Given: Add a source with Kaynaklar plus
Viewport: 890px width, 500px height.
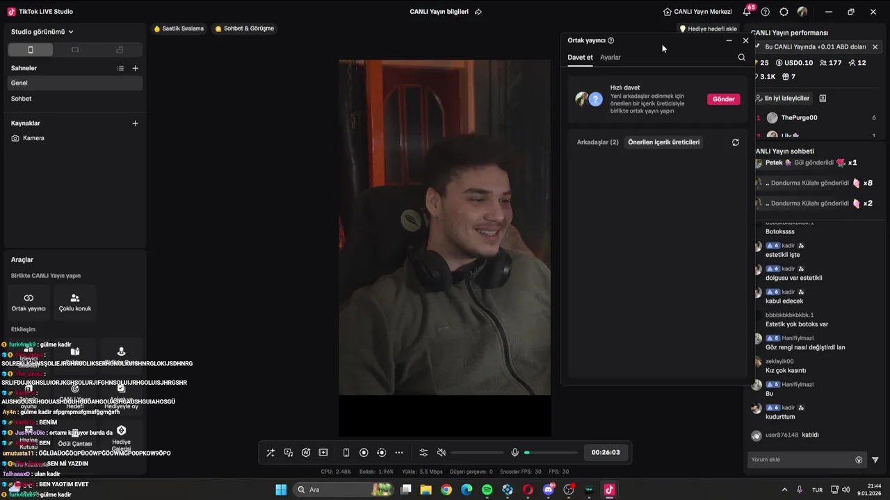Looking at the screenshot, I should point(135,123).
